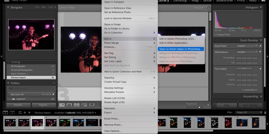269x134 pixels.
Task: Go back with the filmstrip left arrow
Action: 25,113
